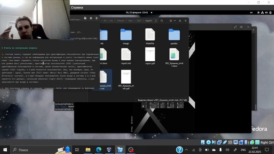Image resolution: width=274 pixels, height=154 pixels.
Task: Open the Справка menu in VirtualBox
Action: tap(77, 8)
